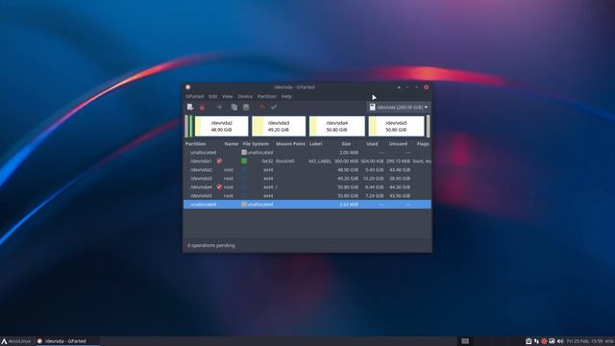Click the Flags column header
Image resolution: width=615 pixels, height=346 pixels.
point(423,144)
